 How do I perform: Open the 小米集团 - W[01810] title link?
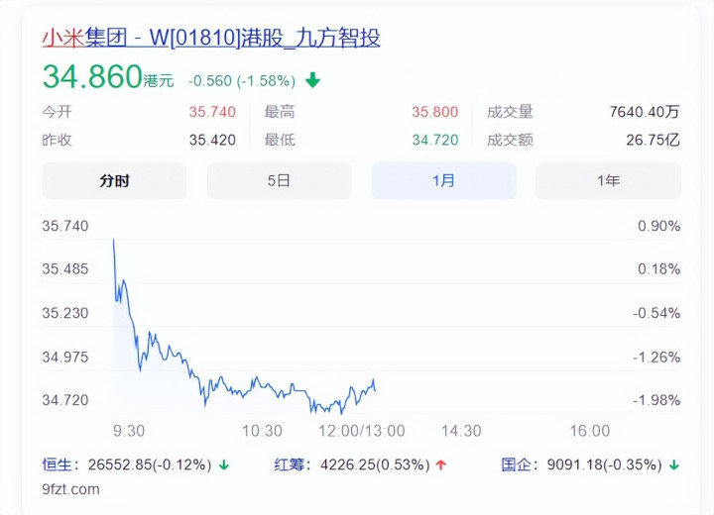click(211, 38)
